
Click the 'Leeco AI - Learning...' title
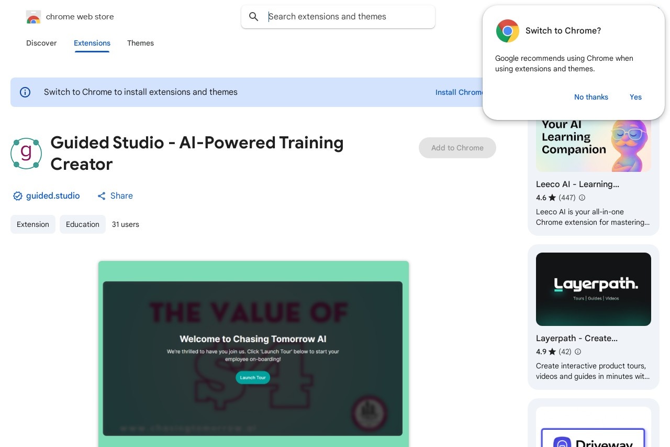pos(577,184)
